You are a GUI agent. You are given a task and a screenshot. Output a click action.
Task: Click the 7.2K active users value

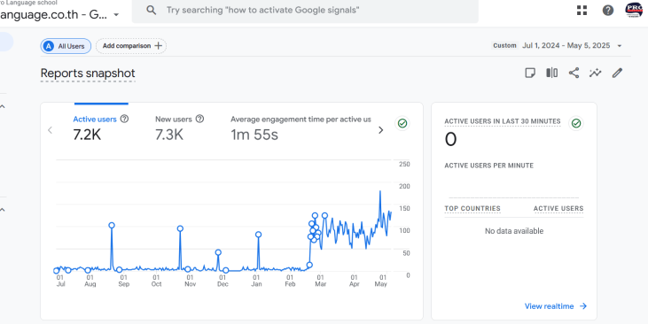click(x=87, y=135)
